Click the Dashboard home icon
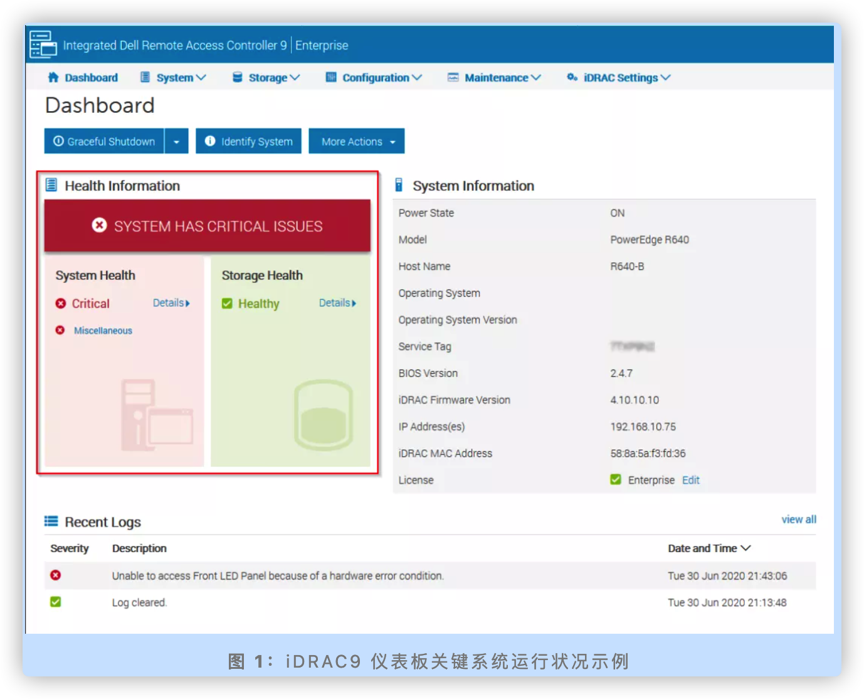The height and width of the screenshot is (699, 864). [53, 77]
